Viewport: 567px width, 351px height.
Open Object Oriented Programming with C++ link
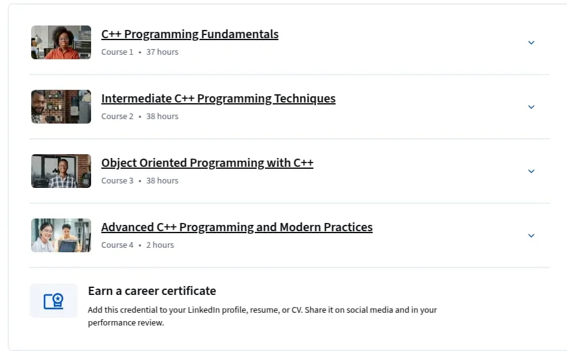[207, 162]
